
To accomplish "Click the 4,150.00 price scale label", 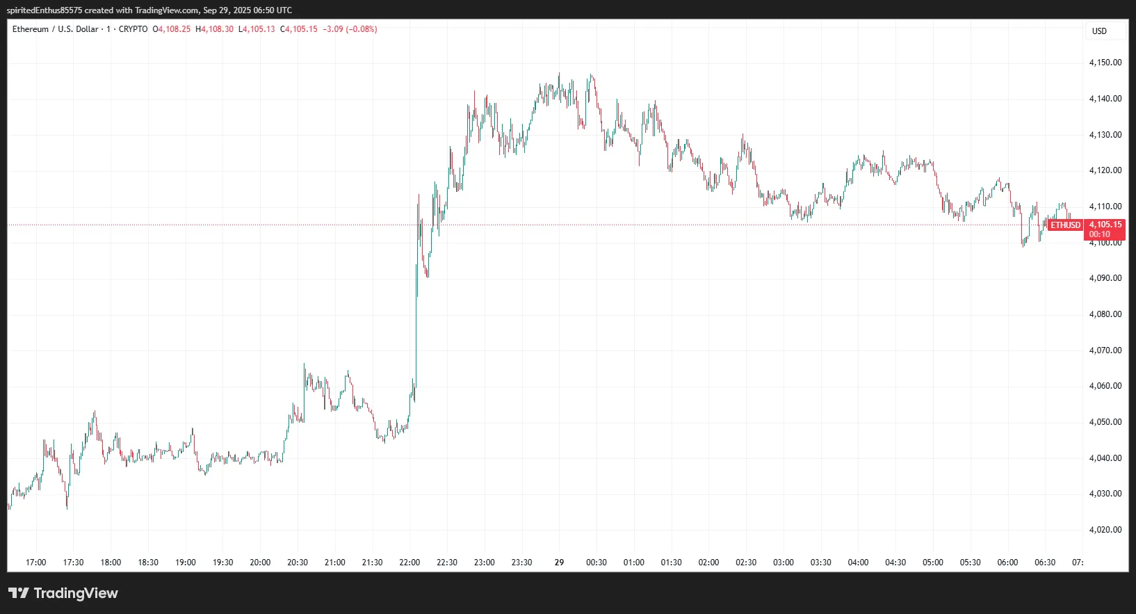I will 1105,63.
